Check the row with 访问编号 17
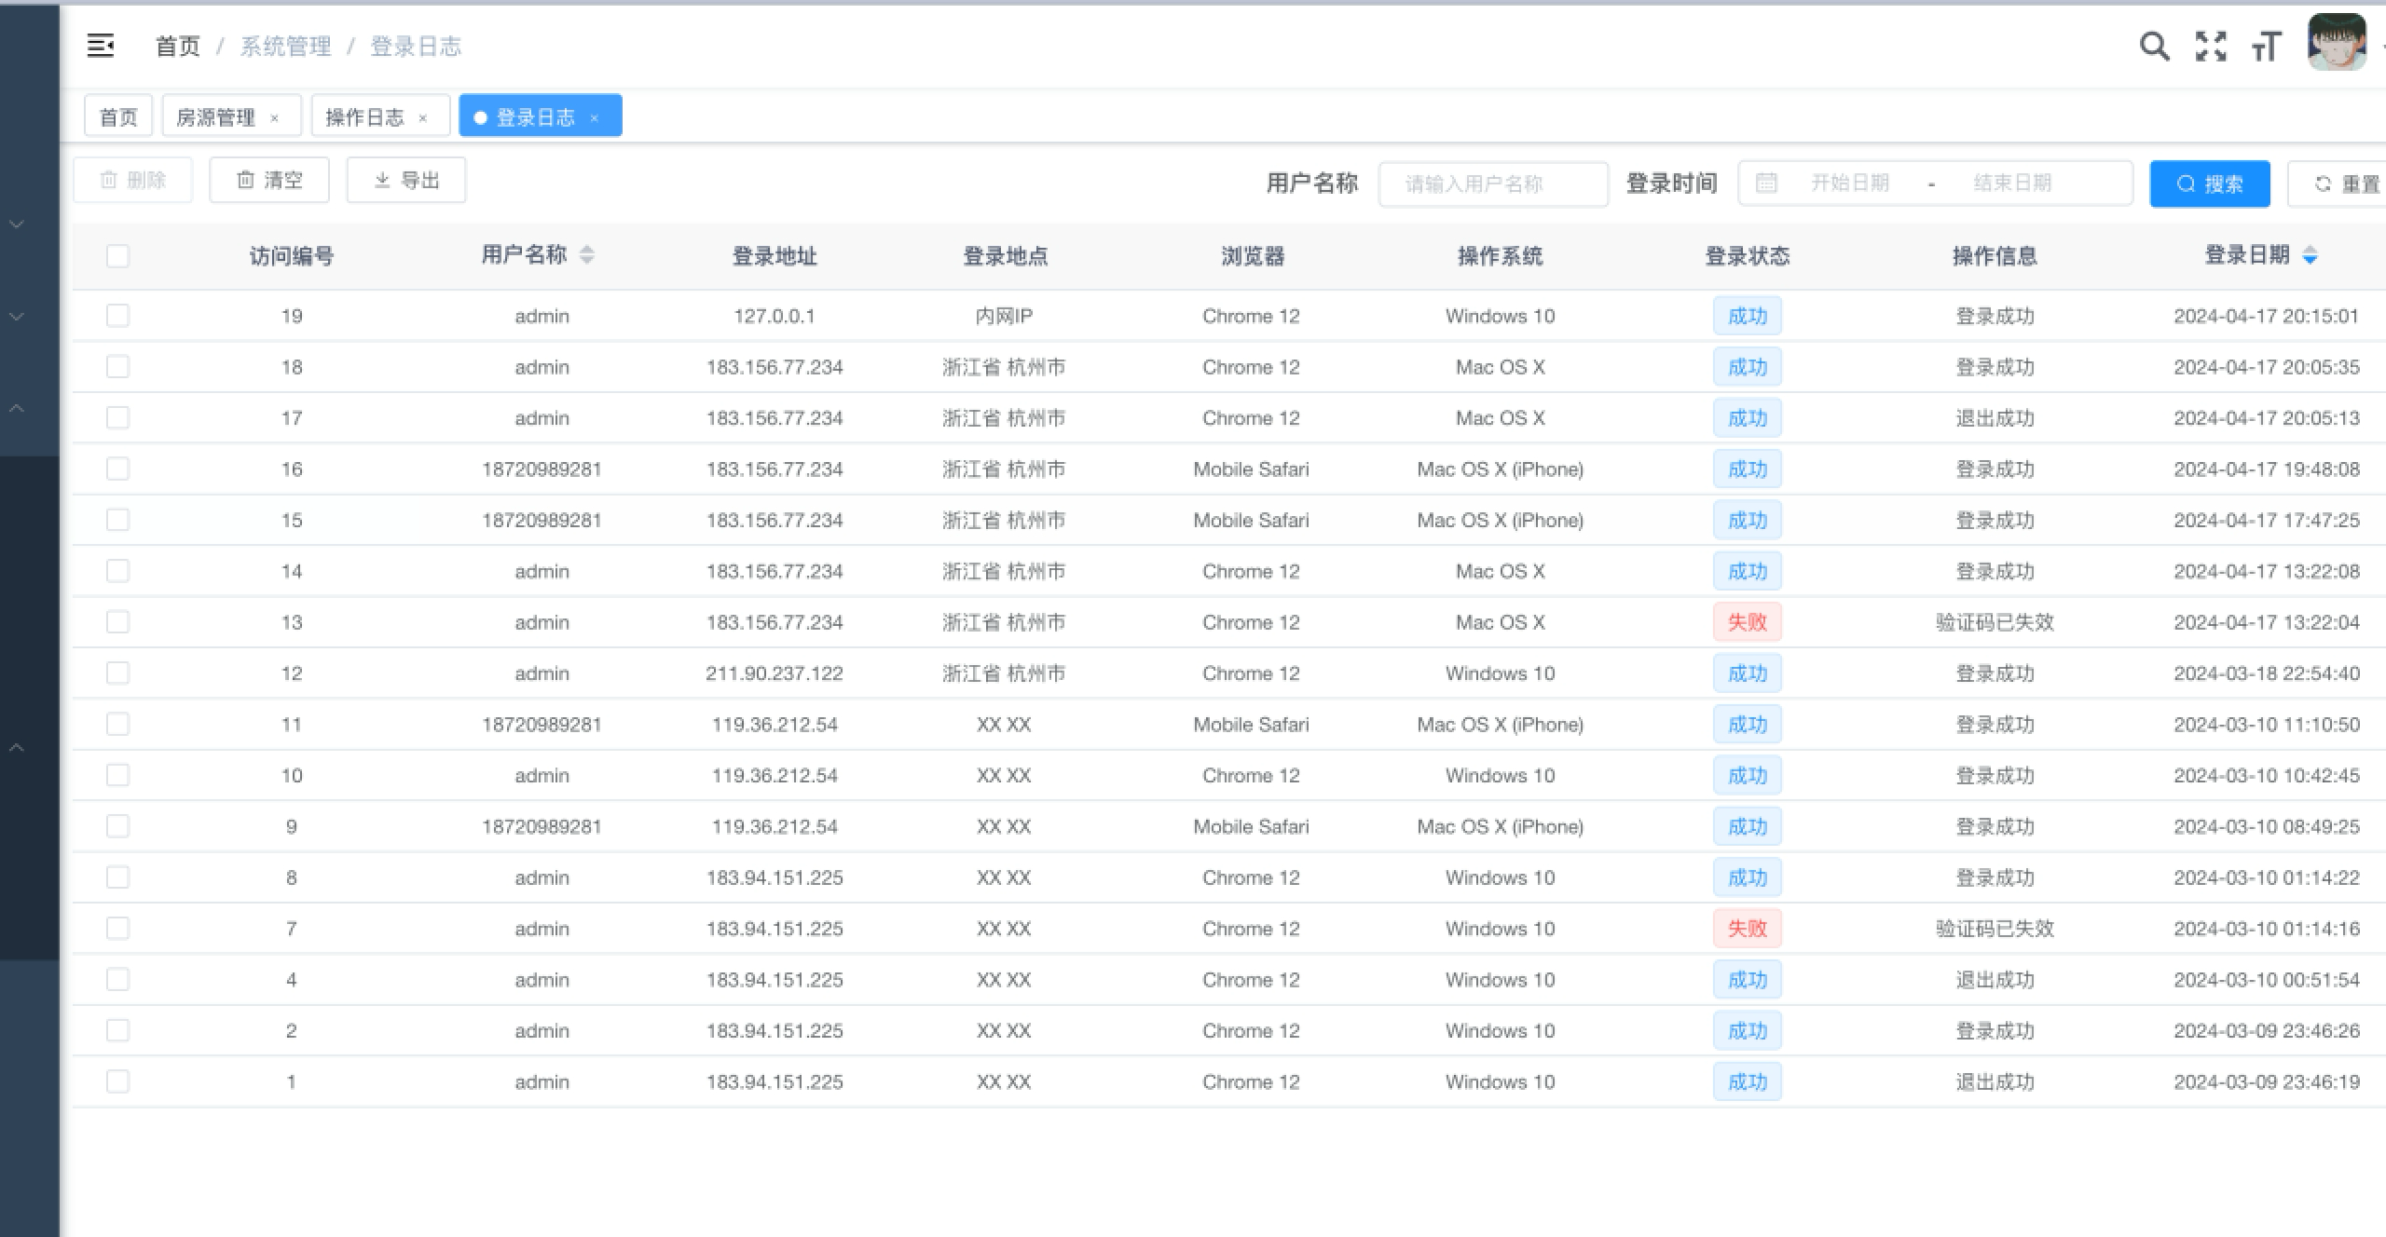Image resolution: width=2386 pixels, height=1237 pixels. (117, 417)
